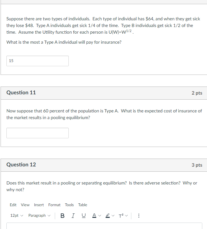Apply text color with A icon
The width and height of the screenshot is (207, 229).
(94, 216)
